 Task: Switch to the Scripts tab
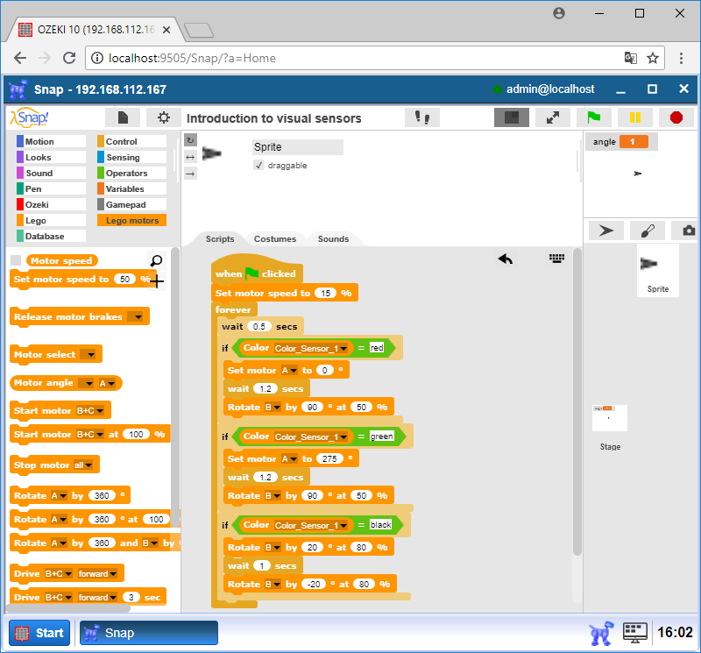coord(220,238)
